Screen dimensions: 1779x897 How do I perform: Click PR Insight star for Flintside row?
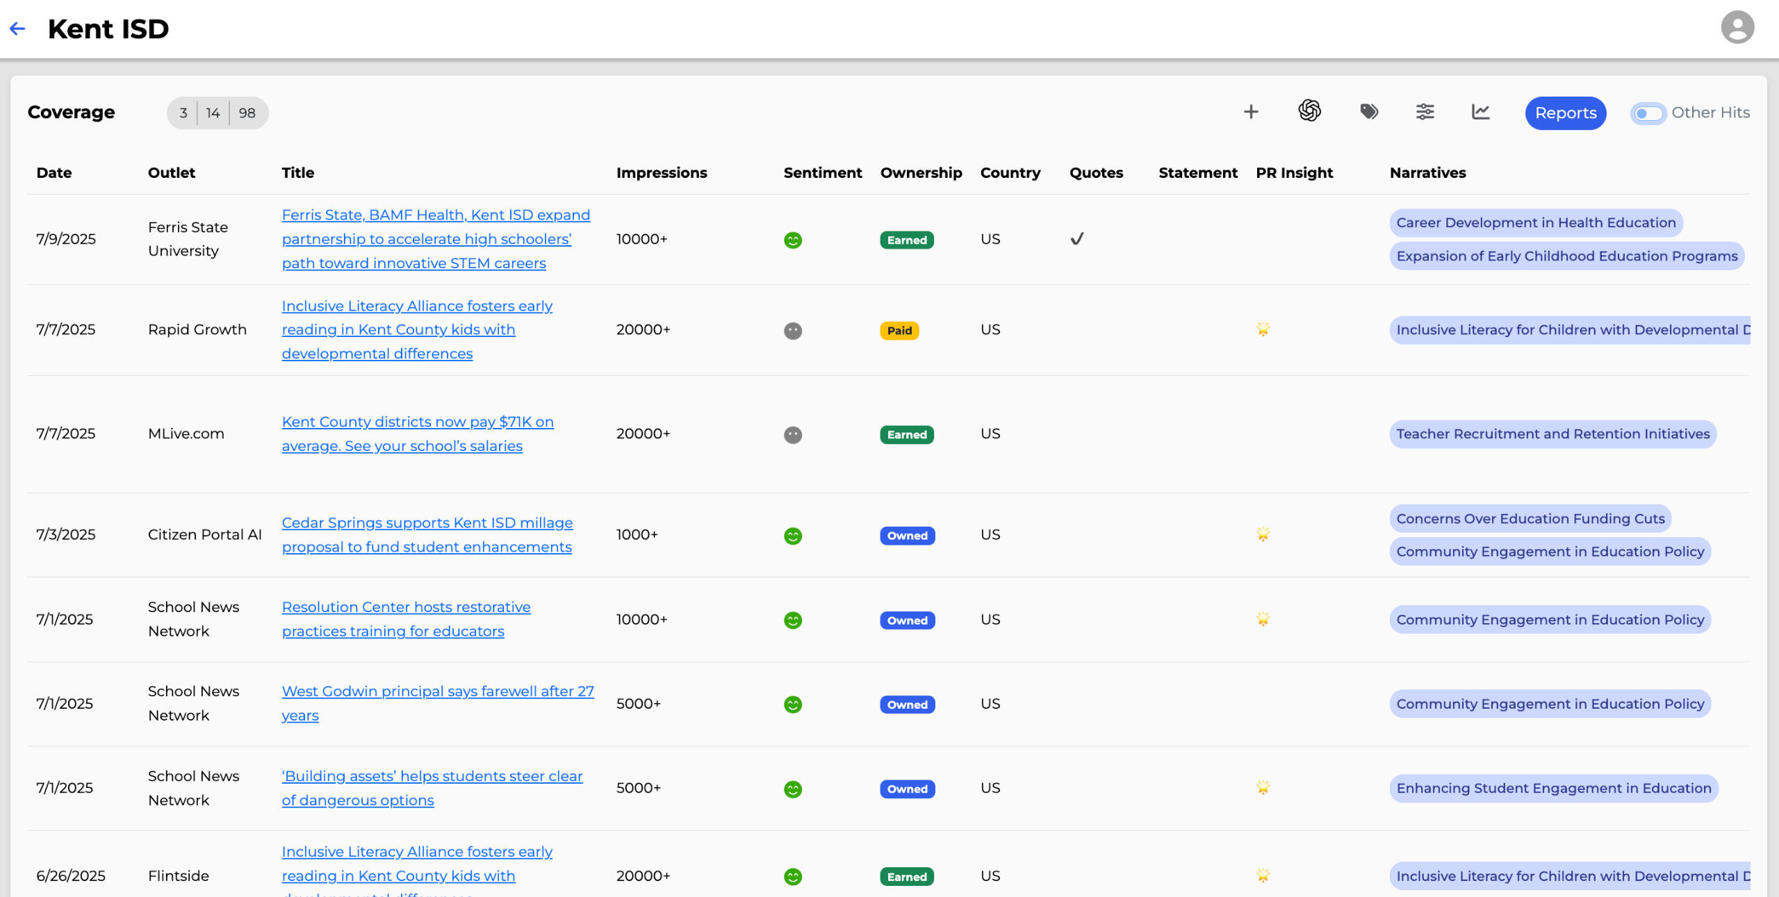1263,875
